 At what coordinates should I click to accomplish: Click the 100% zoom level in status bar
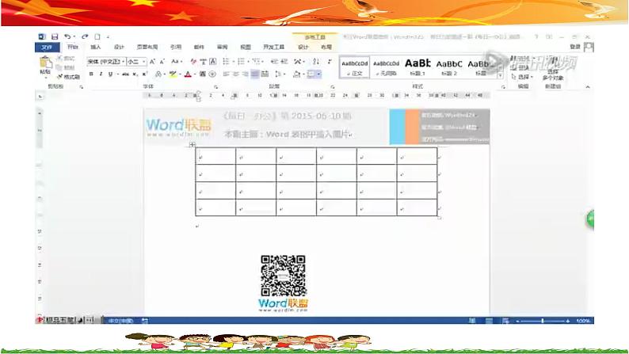click(x=583, y=321)
